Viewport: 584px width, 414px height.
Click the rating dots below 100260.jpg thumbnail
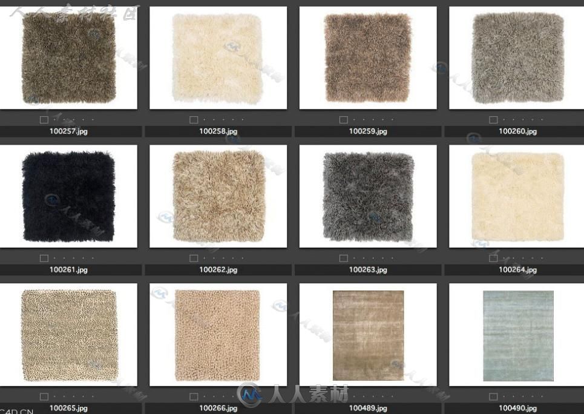coord(523,120)
